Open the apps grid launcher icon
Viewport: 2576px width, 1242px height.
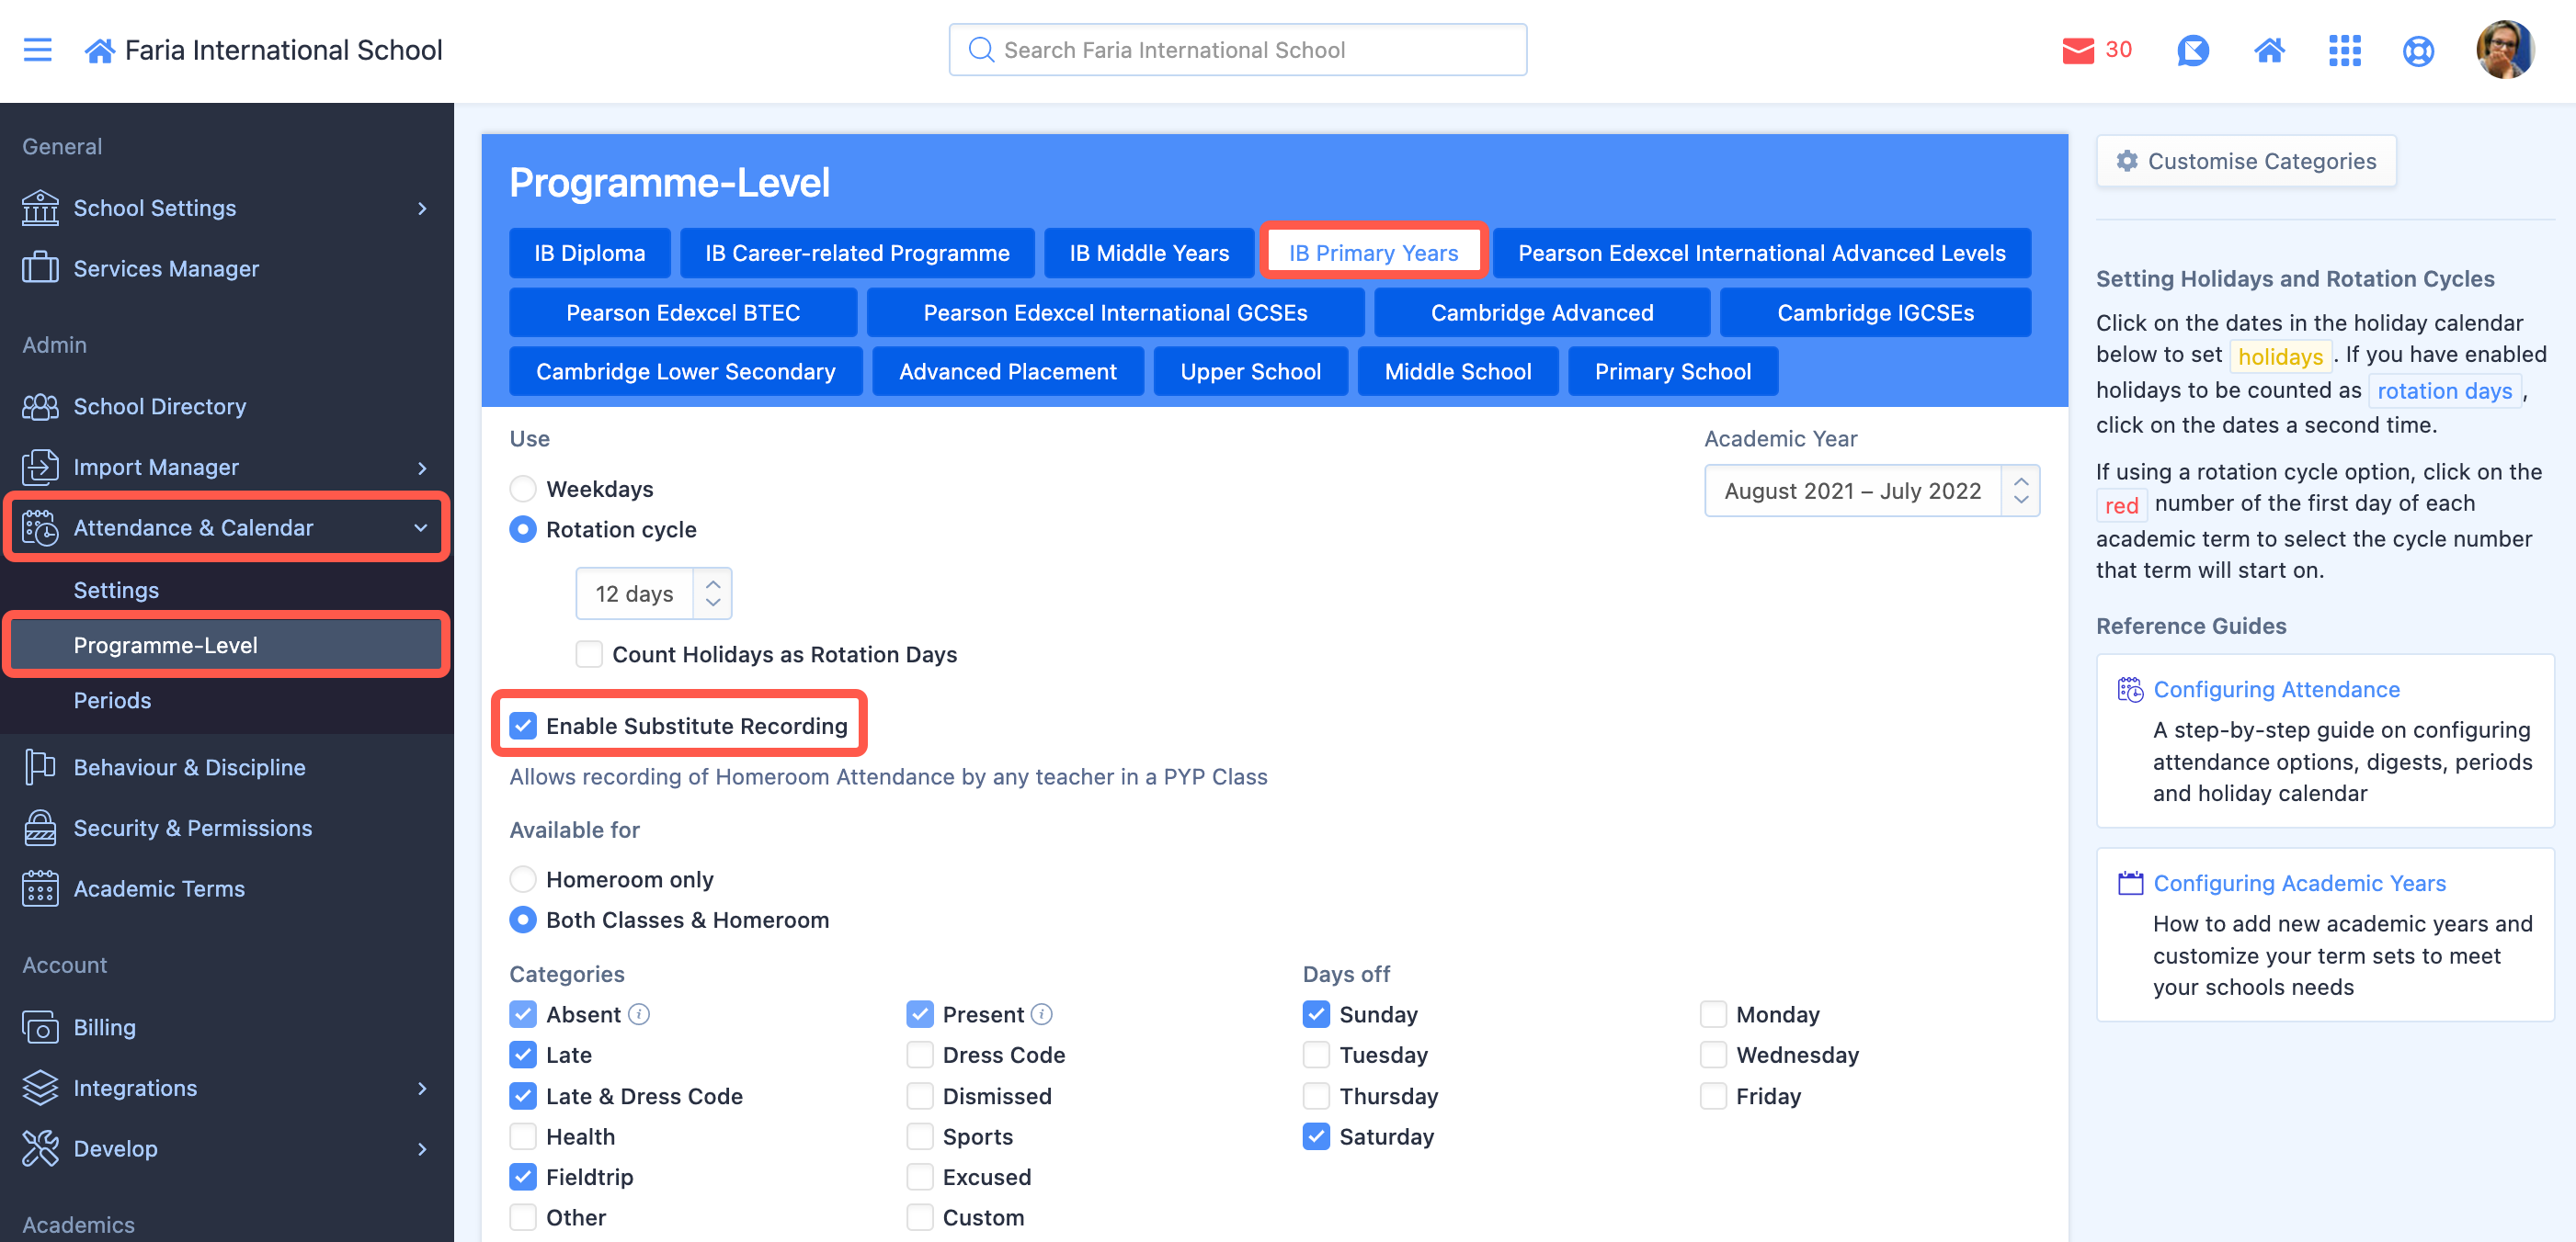2344,50
